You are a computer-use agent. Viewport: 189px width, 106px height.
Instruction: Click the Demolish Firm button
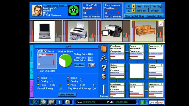click(x=154, y=16)
